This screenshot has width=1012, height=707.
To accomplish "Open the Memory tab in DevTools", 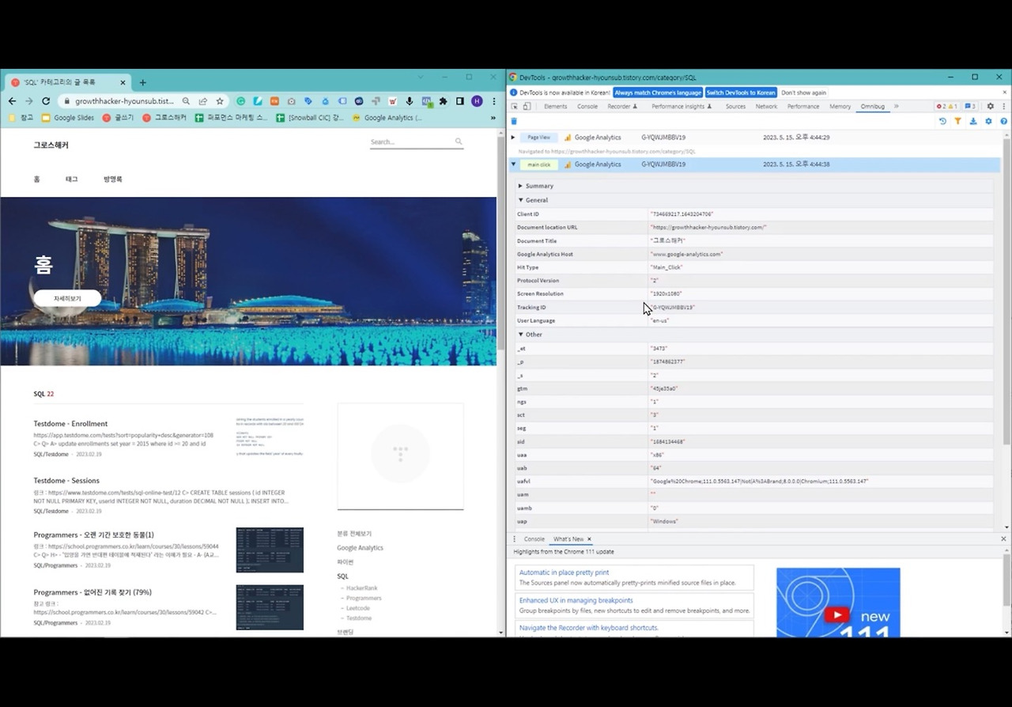I will (840, 106).
